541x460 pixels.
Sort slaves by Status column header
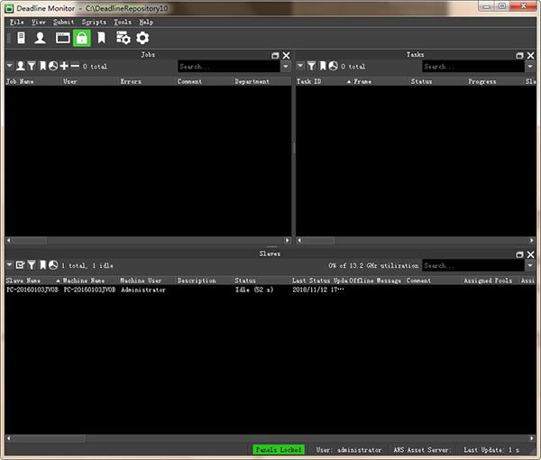(245, 281)
